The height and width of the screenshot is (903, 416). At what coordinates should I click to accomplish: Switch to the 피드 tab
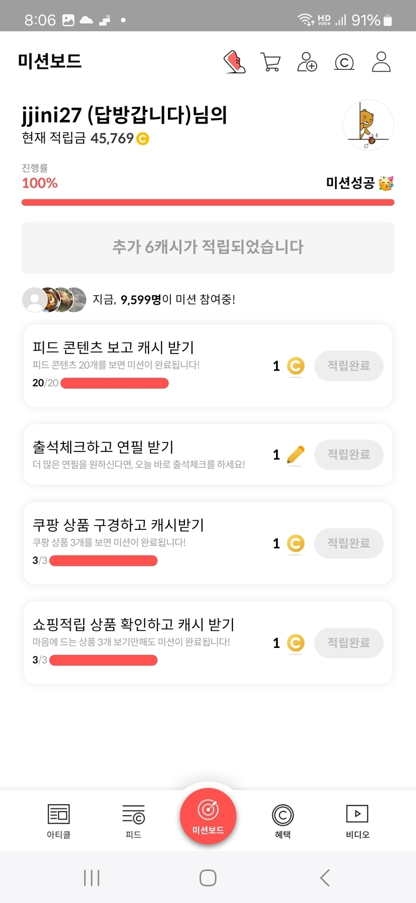[x=133, y=820]
